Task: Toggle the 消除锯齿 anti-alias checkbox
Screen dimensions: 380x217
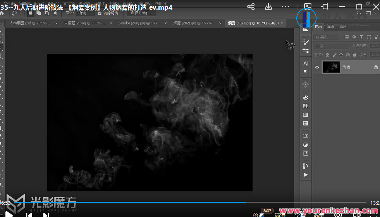Action: 100,13
